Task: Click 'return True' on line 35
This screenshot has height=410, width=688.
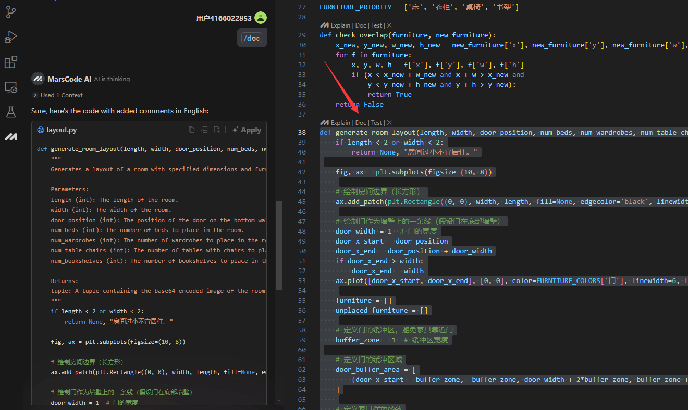Action: coord(389,94)
